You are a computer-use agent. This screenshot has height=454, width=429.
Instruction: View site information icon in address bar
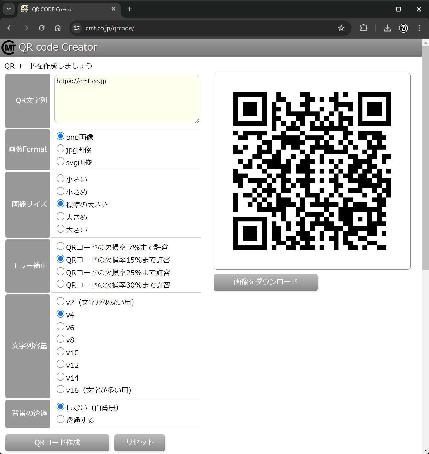[x=77, y=28]
